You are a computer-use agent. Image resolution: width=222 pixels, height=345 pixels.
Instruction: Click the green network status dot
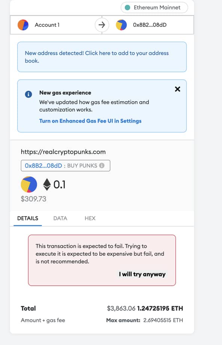(x=127, y=7)
